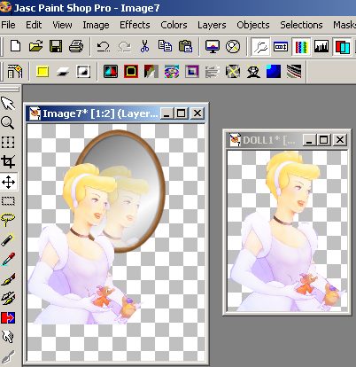356x367 pixels.
Task: Toggle the tool options palette icon
Action: (x=281, y=46)
